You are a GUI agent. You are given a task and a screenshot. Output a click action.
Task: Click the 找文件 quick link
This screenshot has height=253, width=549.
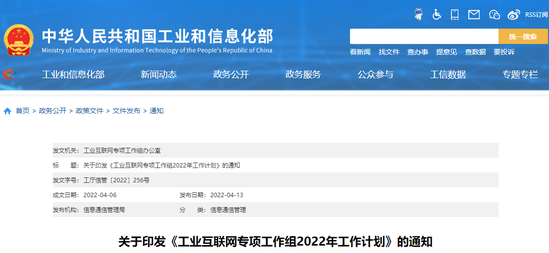(389, 52)
